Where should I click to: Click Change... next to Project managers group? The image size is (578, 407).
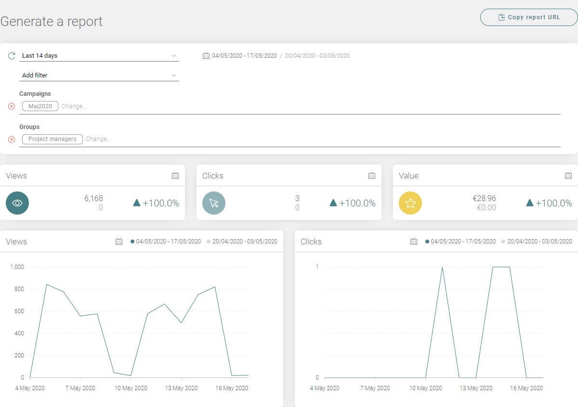(99, 139)
